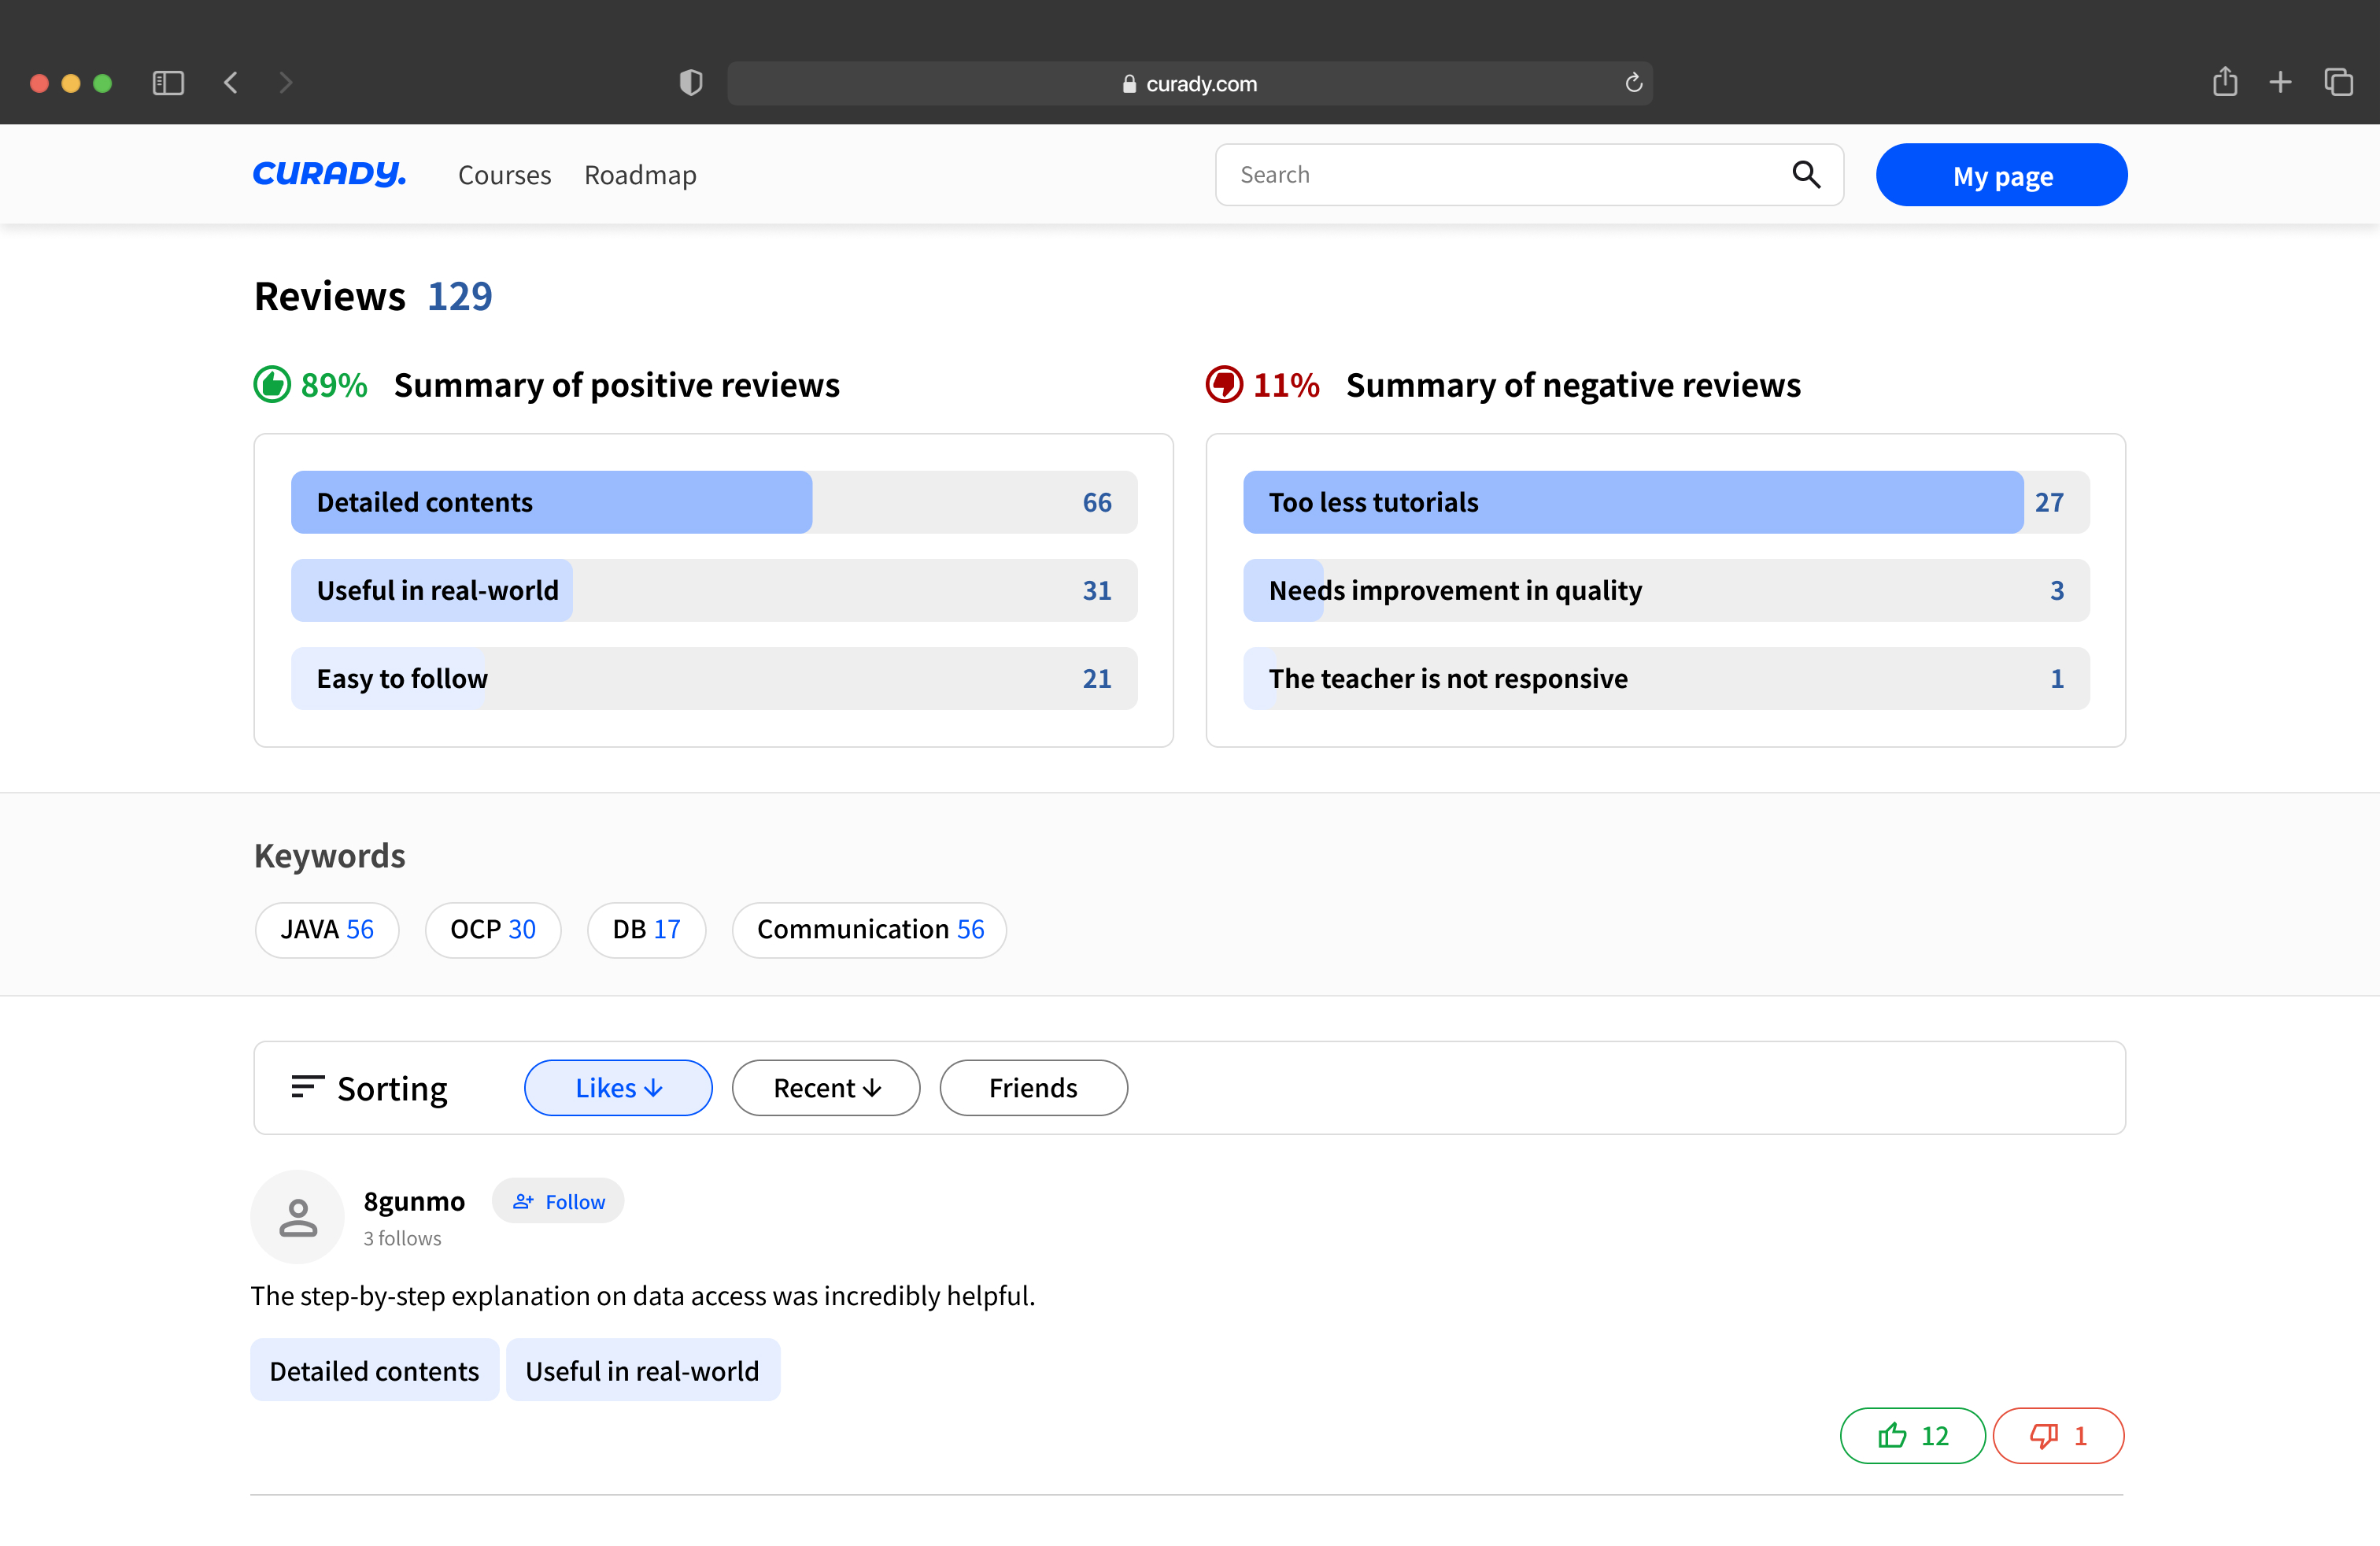Open the Roadmap menu item
The image size is (2380, 1546).
click(x=640, y=175)
